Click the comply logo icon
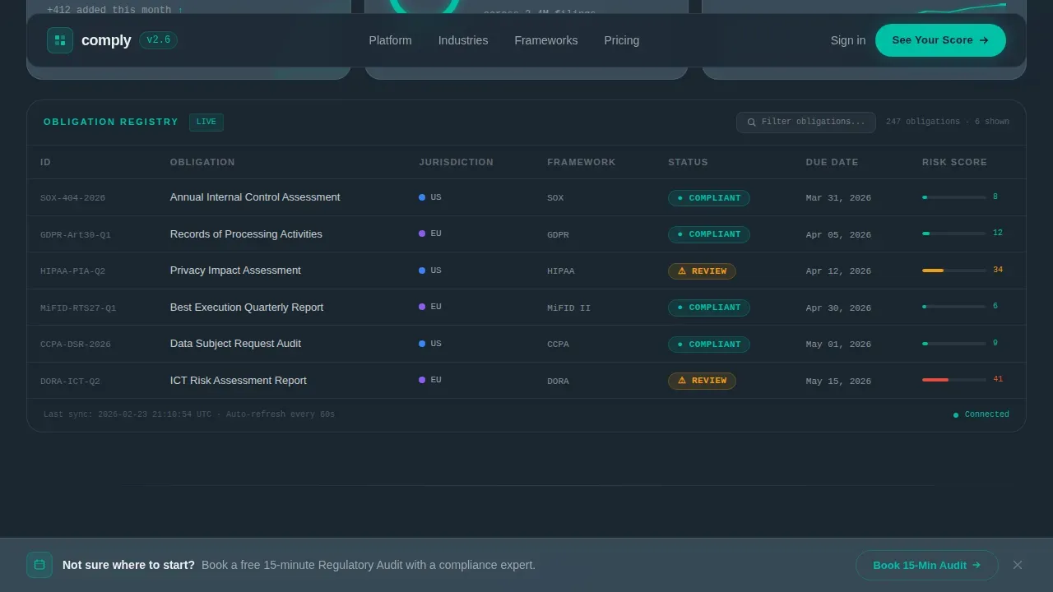Screen dimensions: 1053x592 tap(60, 40)
